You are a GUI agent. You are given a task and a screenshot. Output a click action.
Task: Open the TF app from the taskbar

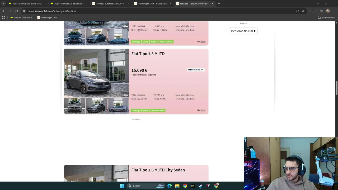tap(208, 186)
